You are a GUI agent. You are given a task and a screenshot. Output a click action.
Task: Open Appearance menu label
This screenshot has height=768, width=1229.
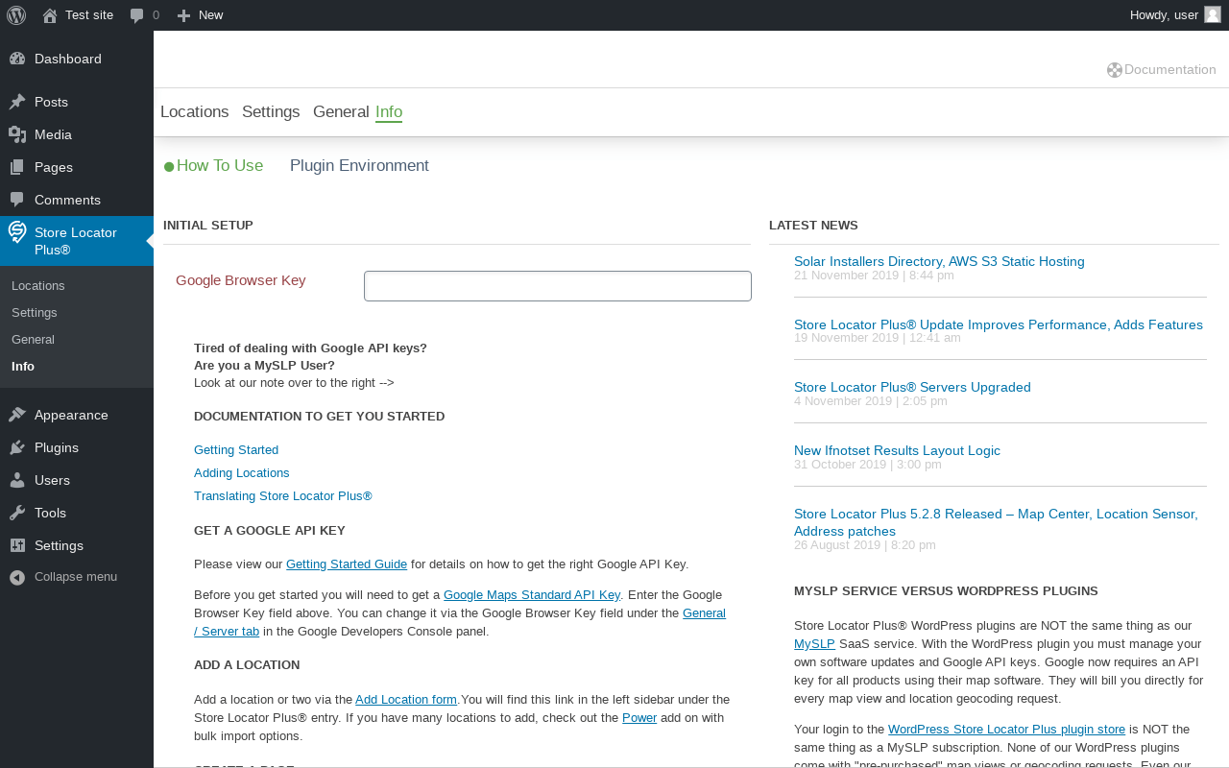point(71,415)
